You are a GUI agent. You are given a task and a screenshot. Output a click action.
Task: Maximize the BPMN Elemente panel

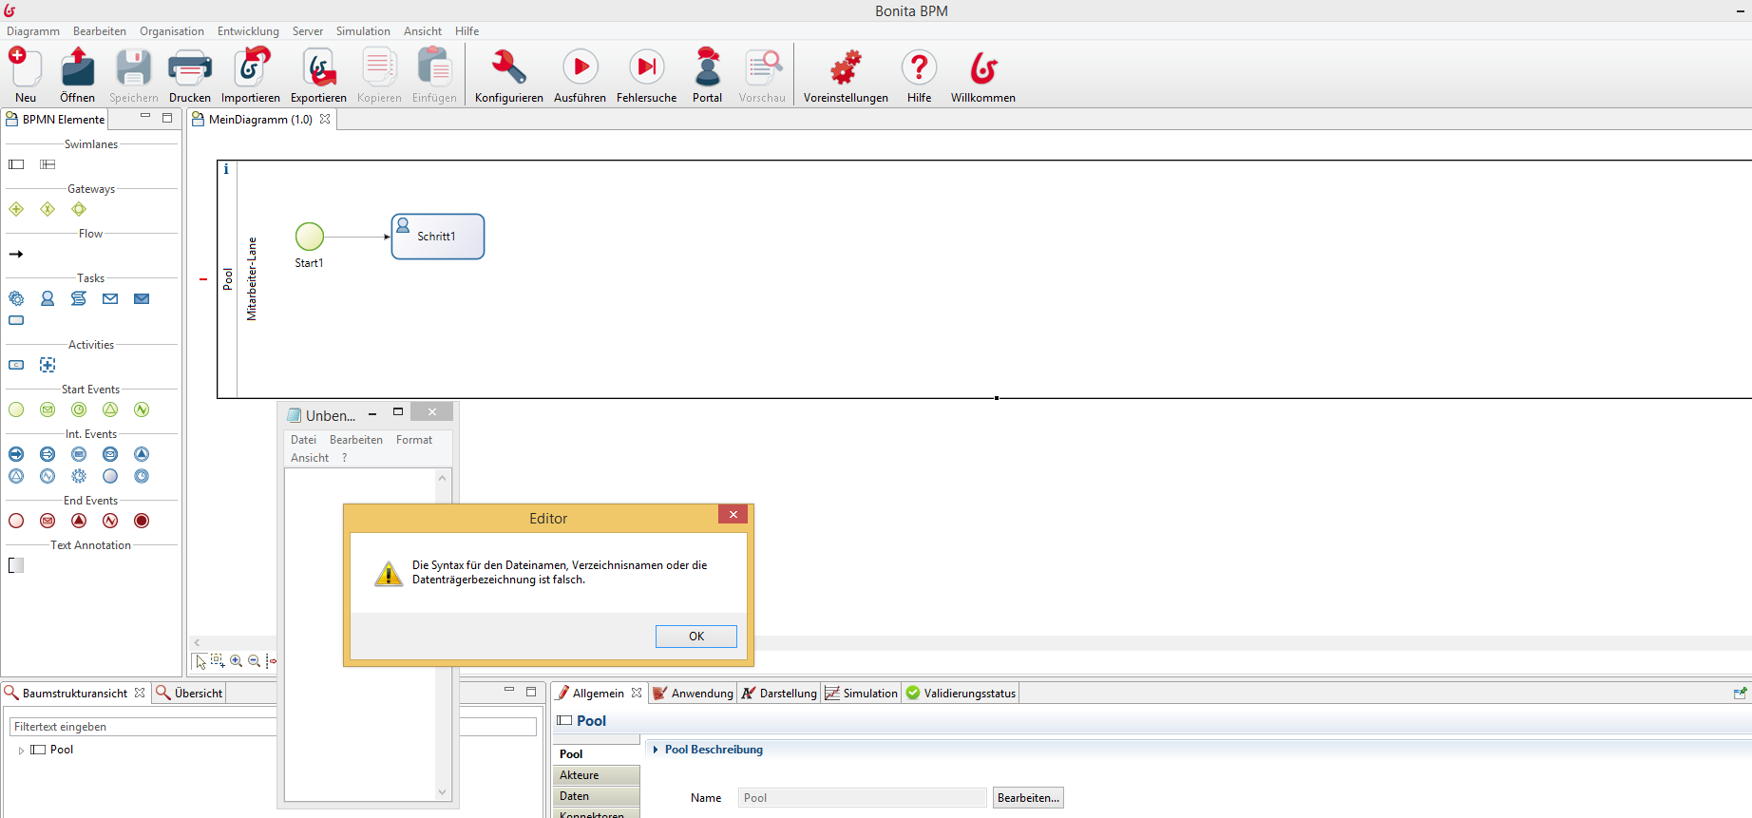pos(167,118)
